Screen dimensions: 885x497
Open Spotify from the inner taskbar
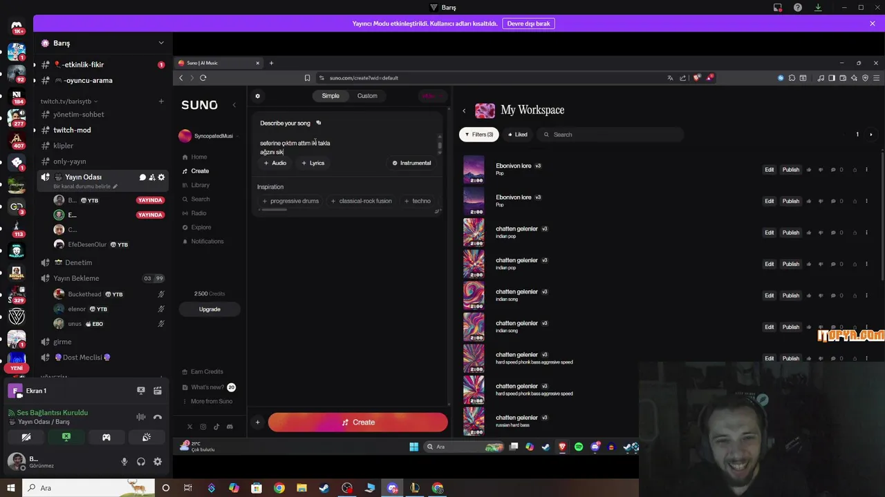pos(579,447)
